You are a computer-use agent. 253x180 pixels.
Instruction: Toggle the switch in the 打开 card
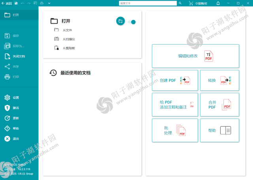click(x=132, y=22)
